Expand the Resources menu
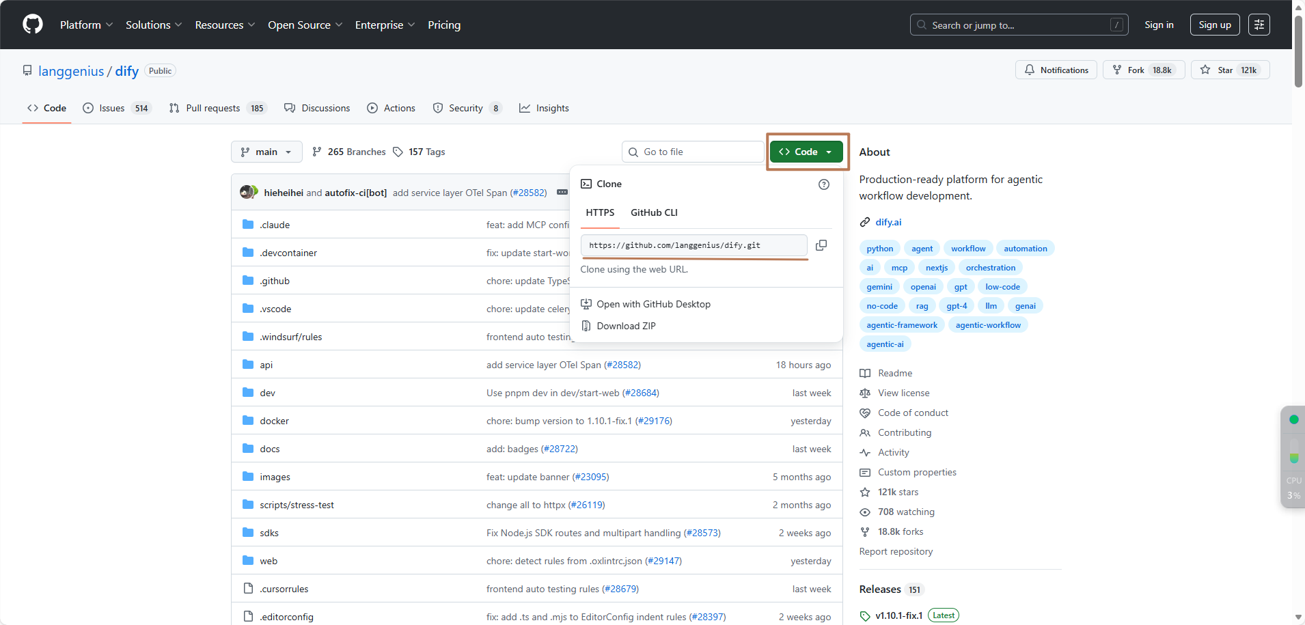1305x625 pixels. [x=225, y=25]
